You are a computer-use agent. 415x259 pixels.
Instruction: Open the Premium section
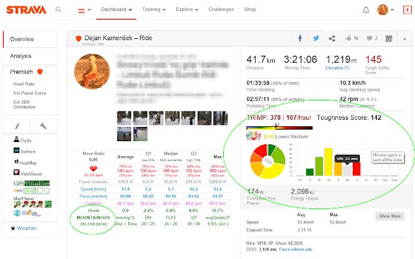click(26, 72)
